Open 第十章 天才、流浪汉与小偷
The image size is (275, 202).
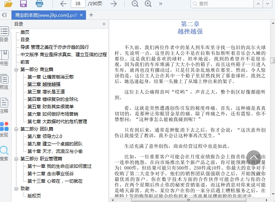pyautogui.click(x=55, y=151)
